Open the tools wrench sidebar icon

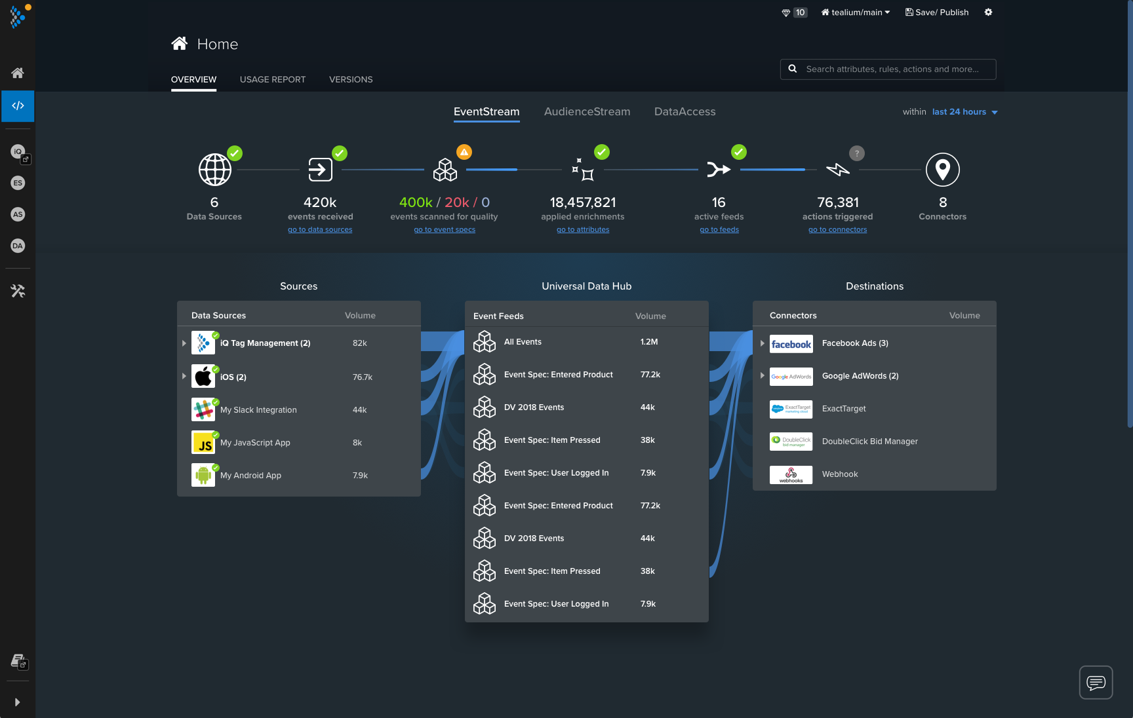tap(18, 291)
